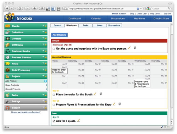Uncheck the Ask for a quote milestone
Viewport: 177px width, 134px height.
54,121
